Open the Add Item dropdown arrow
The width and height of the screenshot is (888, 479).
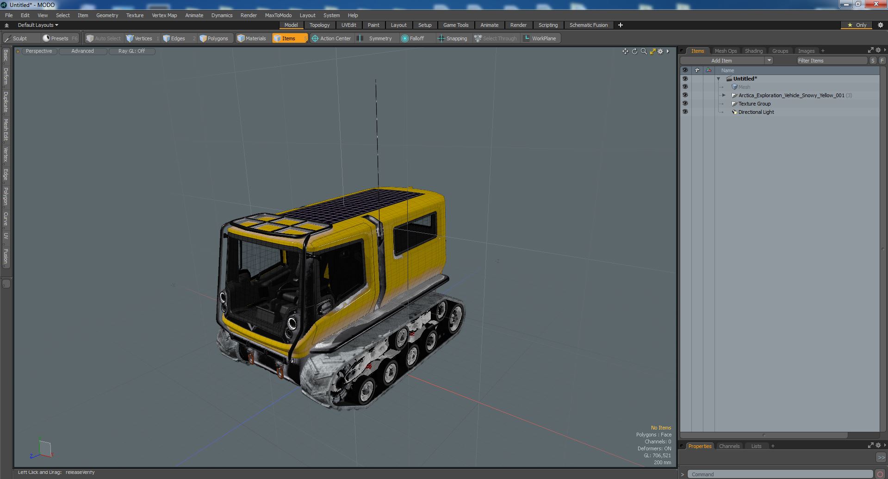[769, 61]
